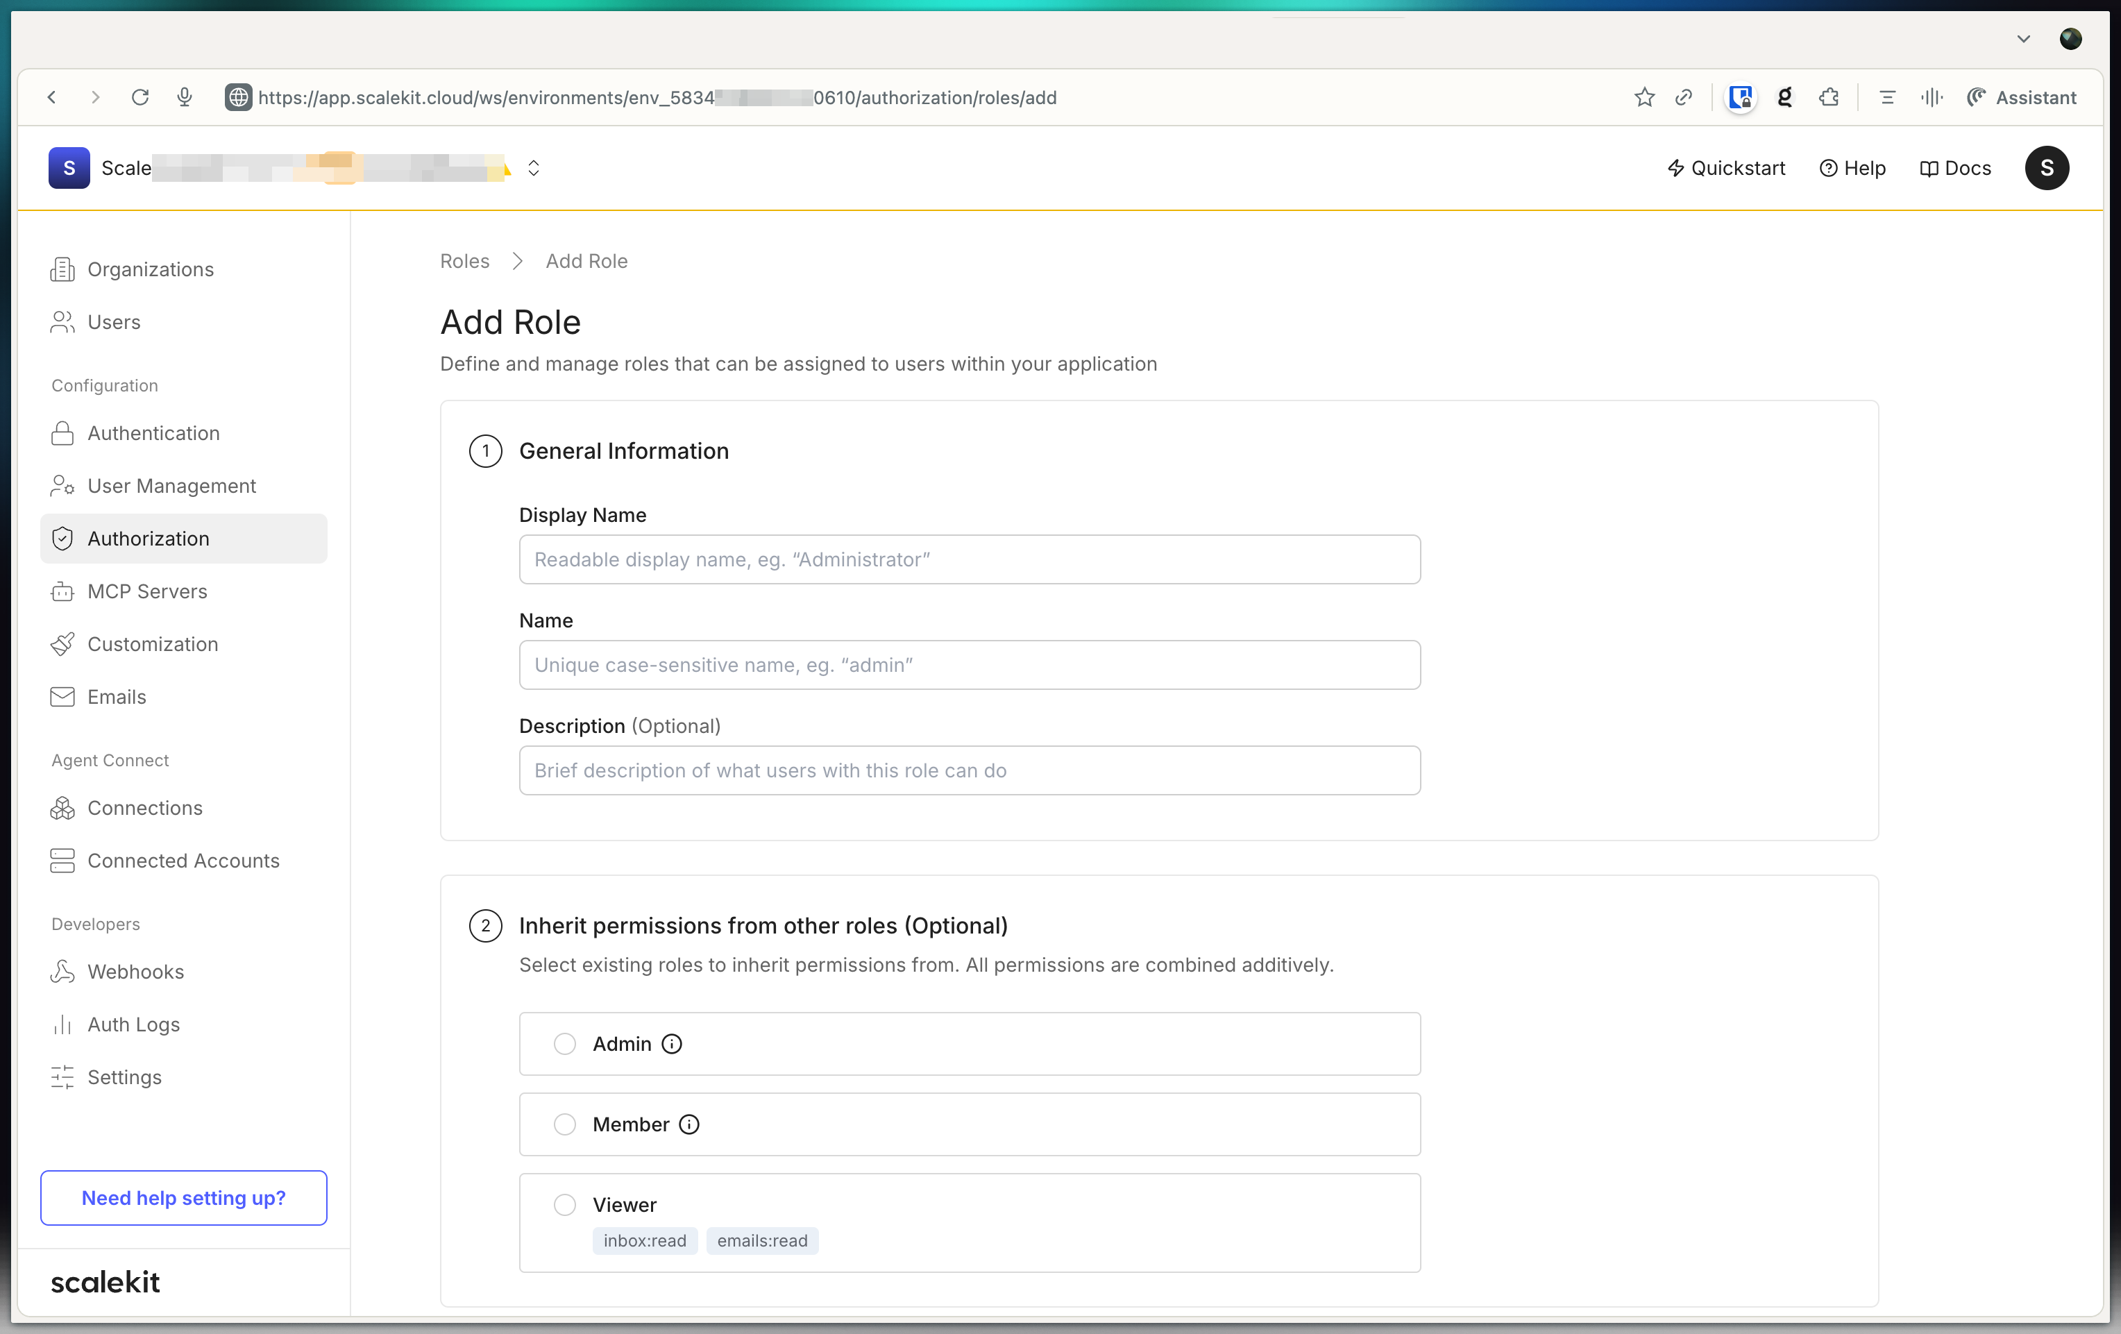Click the bookmark star icon
The height and width of the screenshot is (1334, 2121).
1643,97
